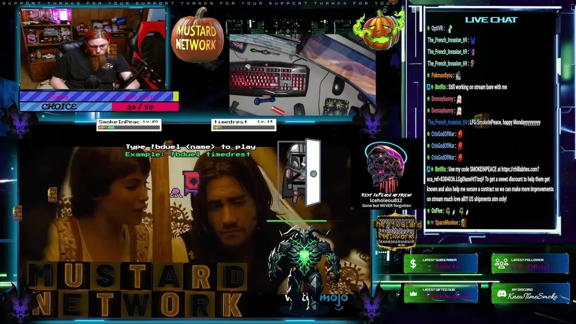Click the Latest Follower panel
Screen dimensions: 576x324
(x=530, y=264)
